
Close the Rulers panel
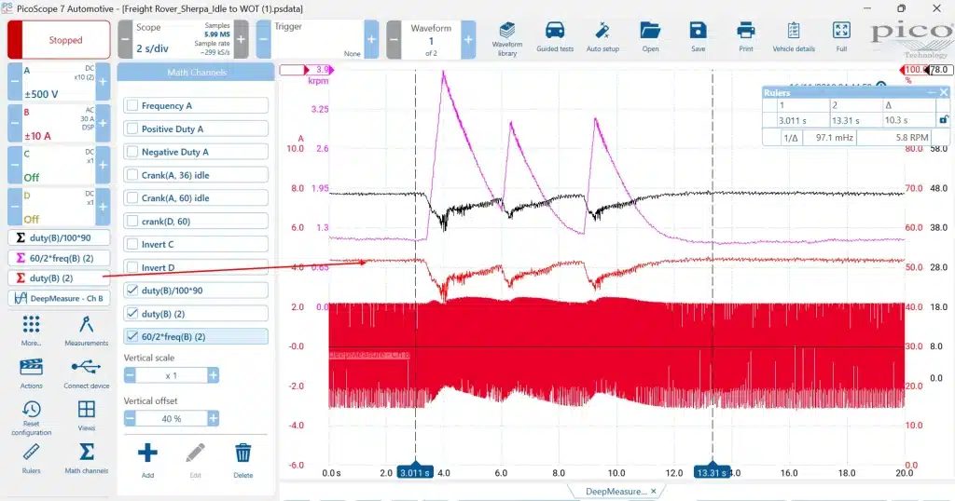point(944,92)
